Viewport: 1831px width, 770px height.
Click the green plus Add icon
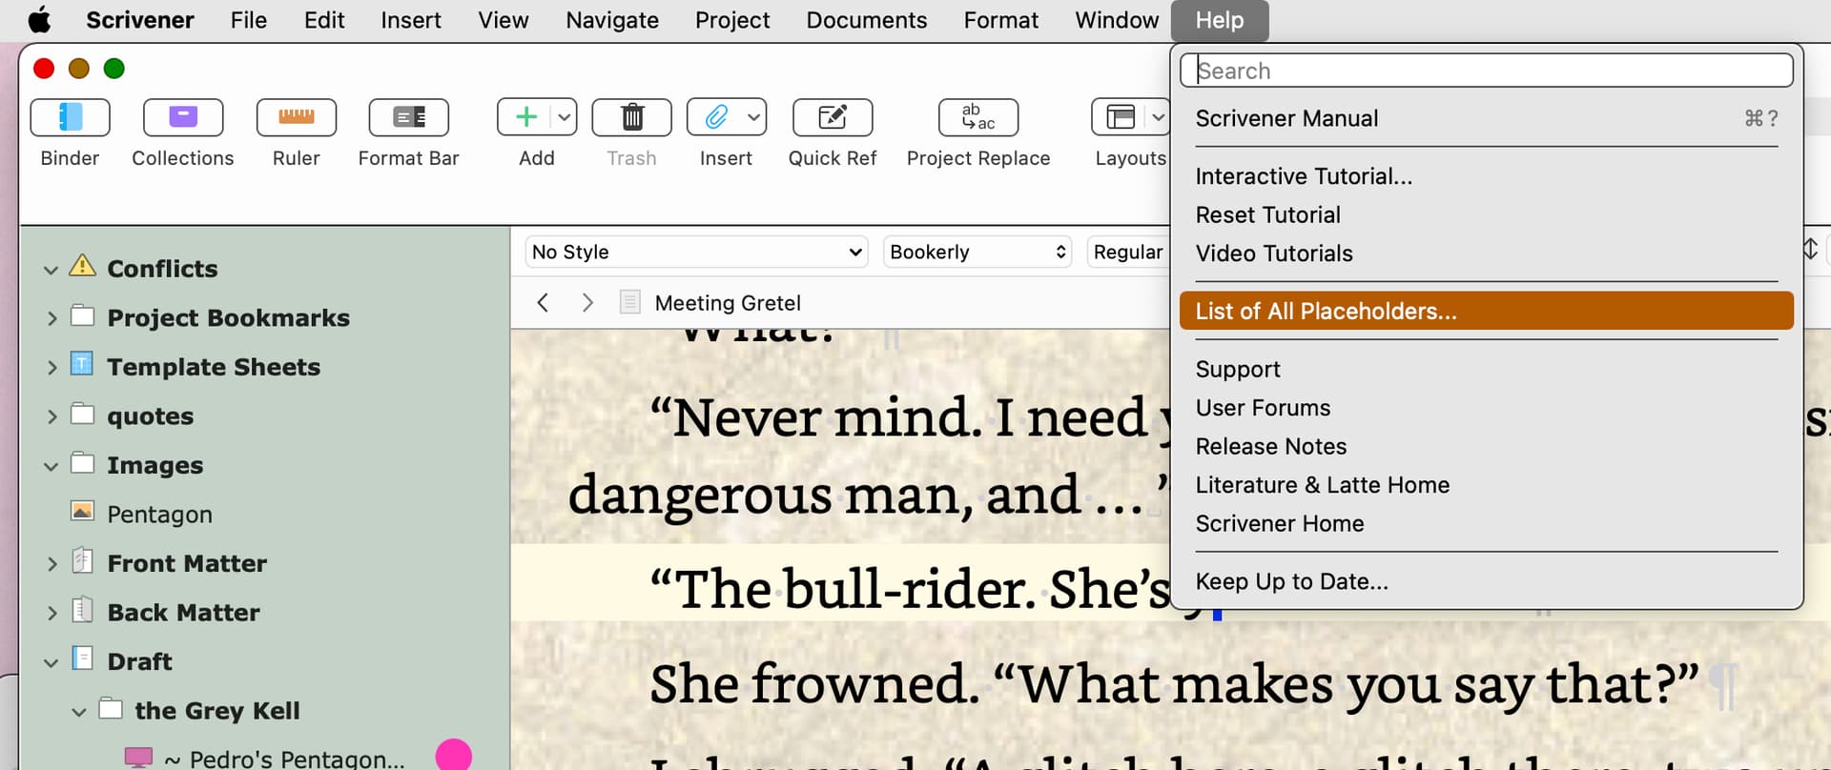525,117
